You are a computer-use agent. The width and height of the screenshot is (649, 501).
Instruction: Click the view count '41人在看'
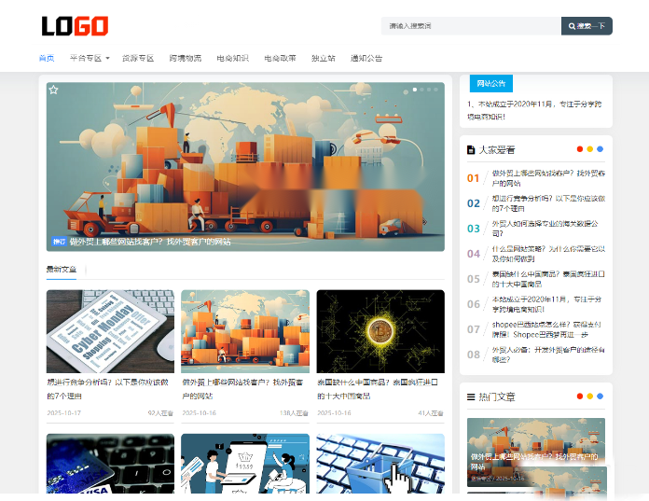pos(431,412)
